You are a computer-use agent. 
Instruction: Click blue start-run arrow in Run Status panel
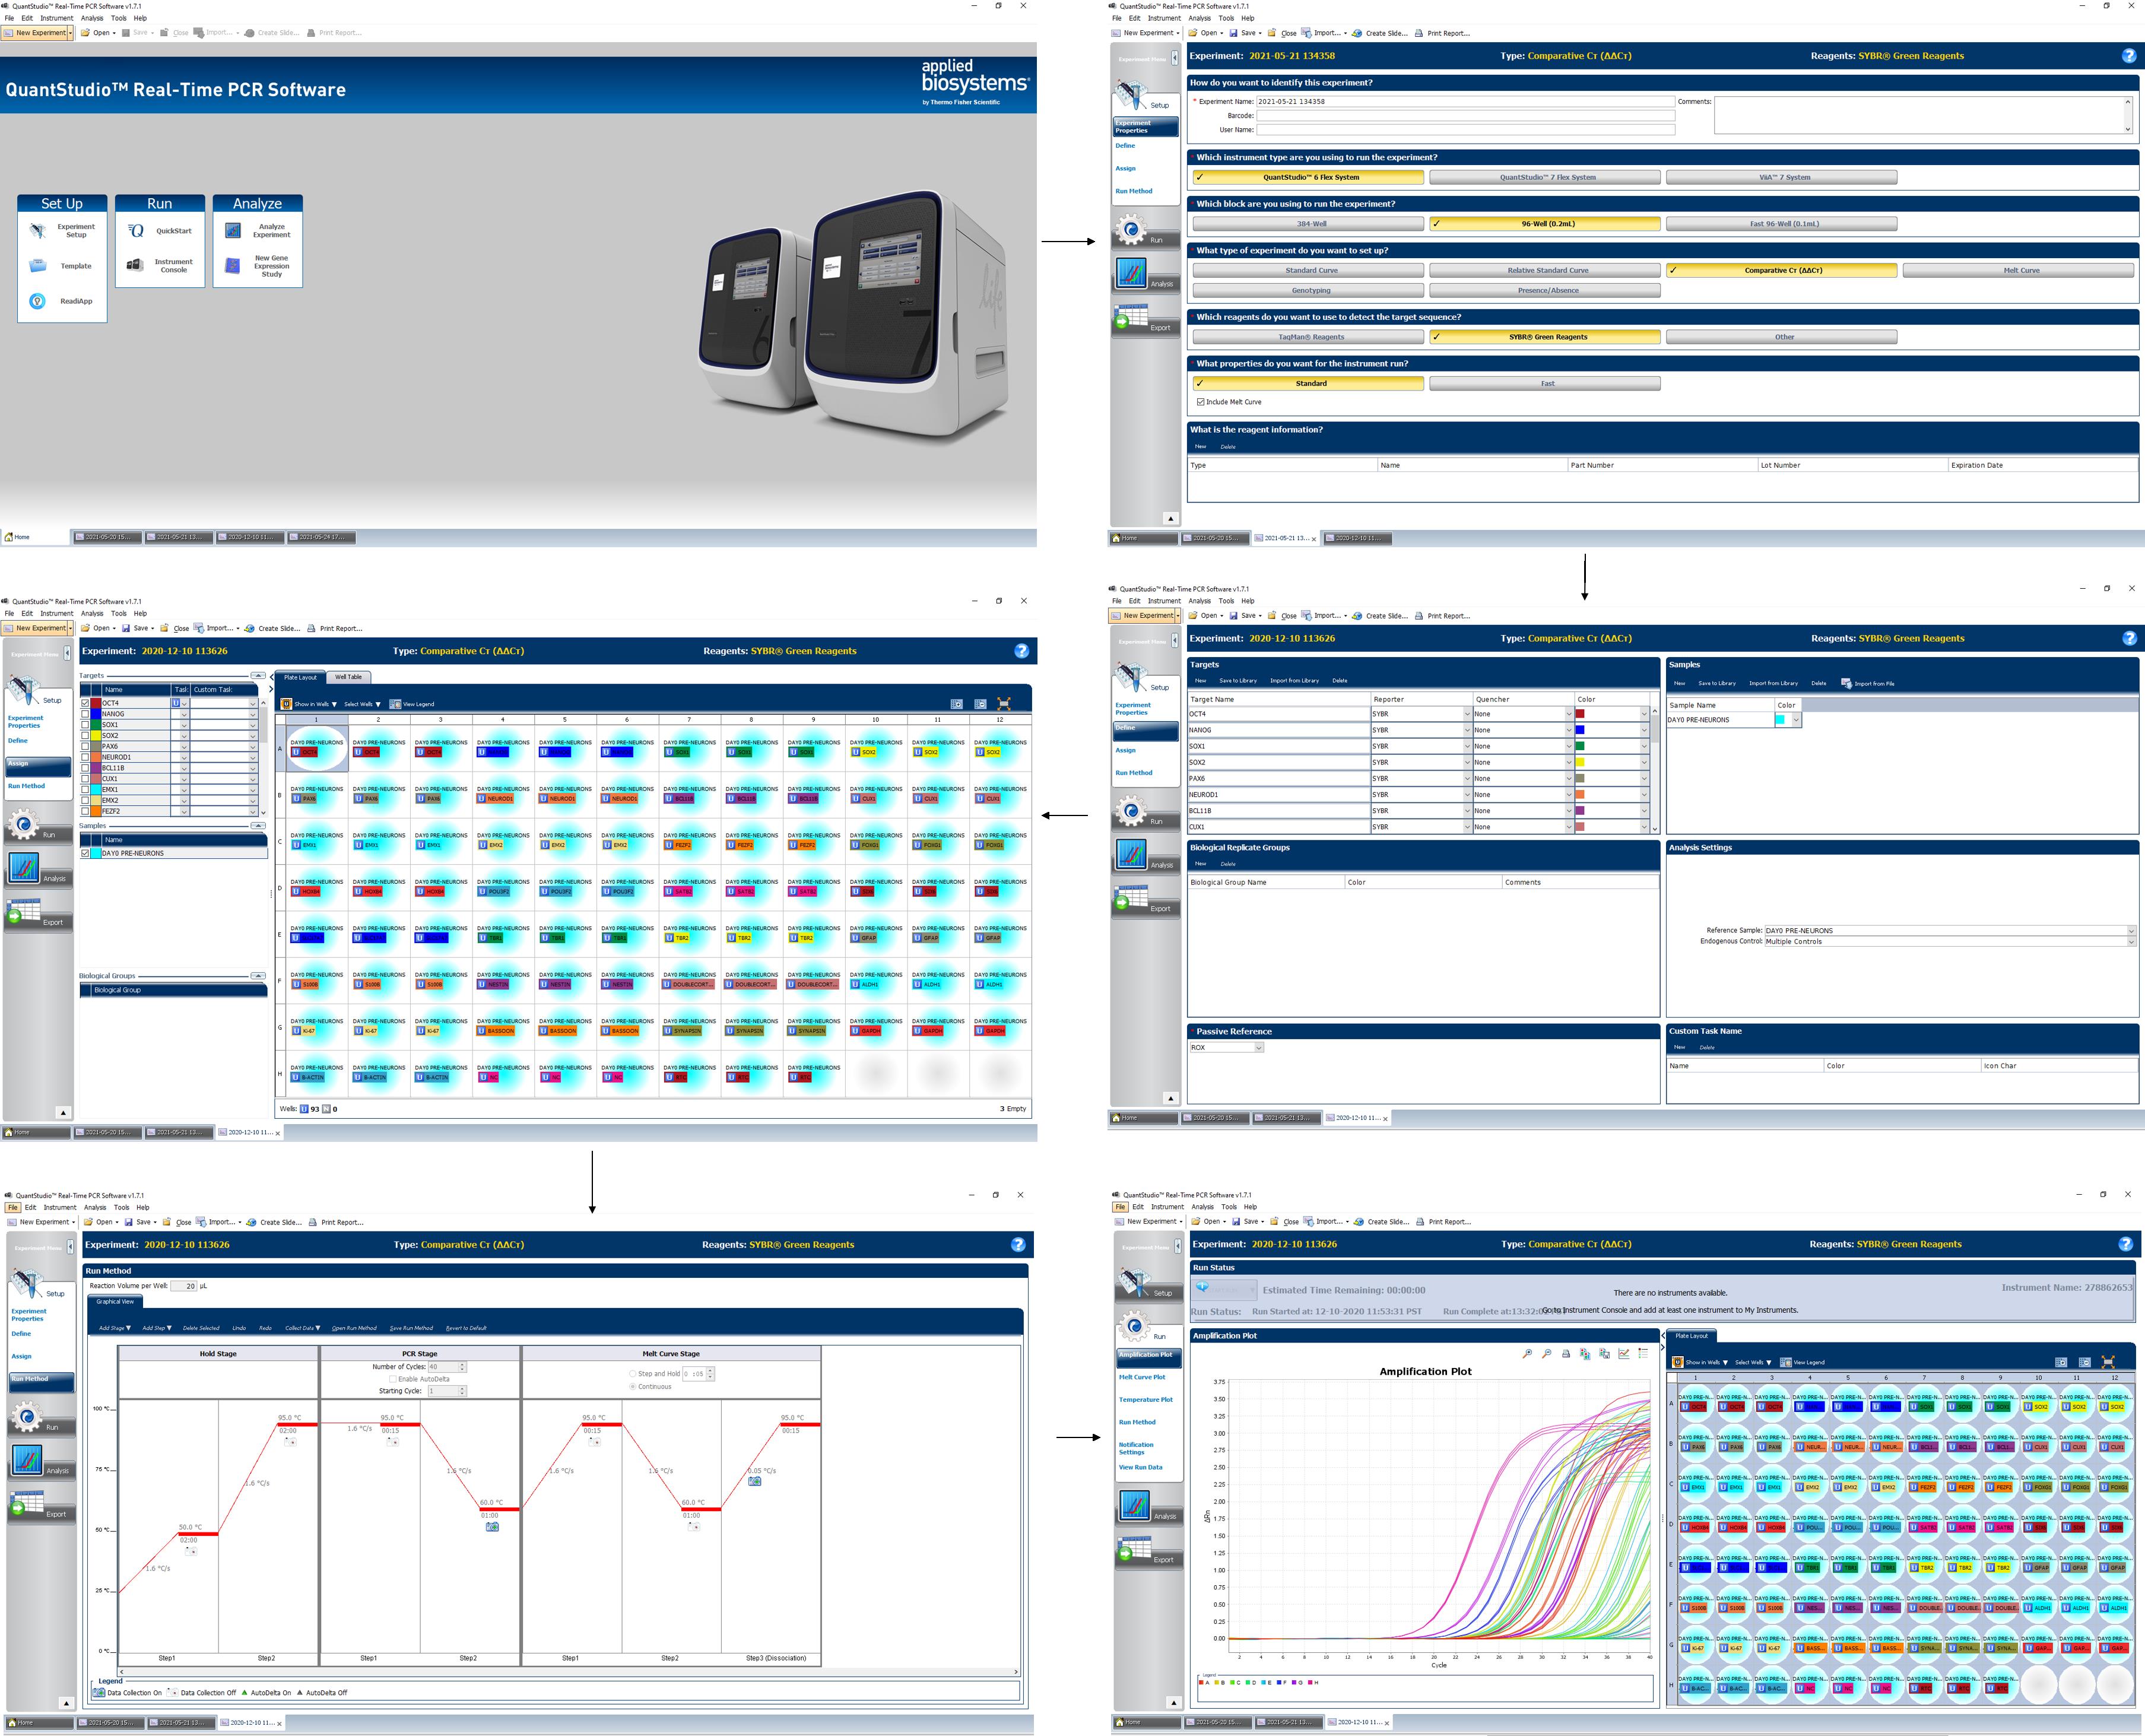tap(1202, 1287)
